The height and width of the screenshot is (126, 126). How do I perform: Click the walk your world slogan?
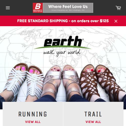point(62,52)
